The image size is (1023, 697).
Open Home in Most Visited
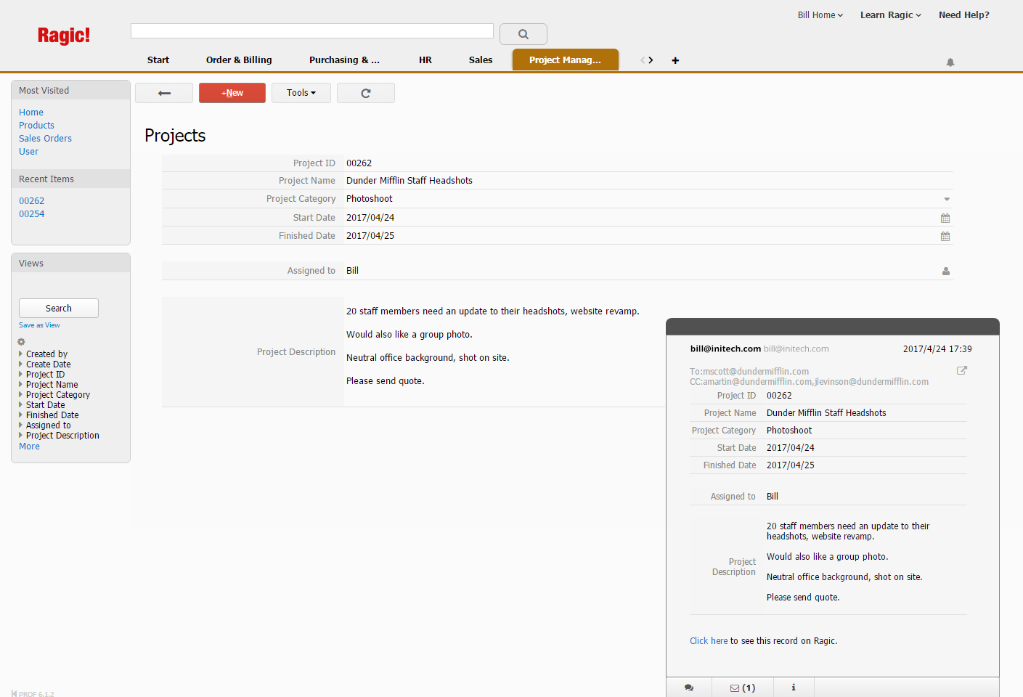[x=31, y=113]
